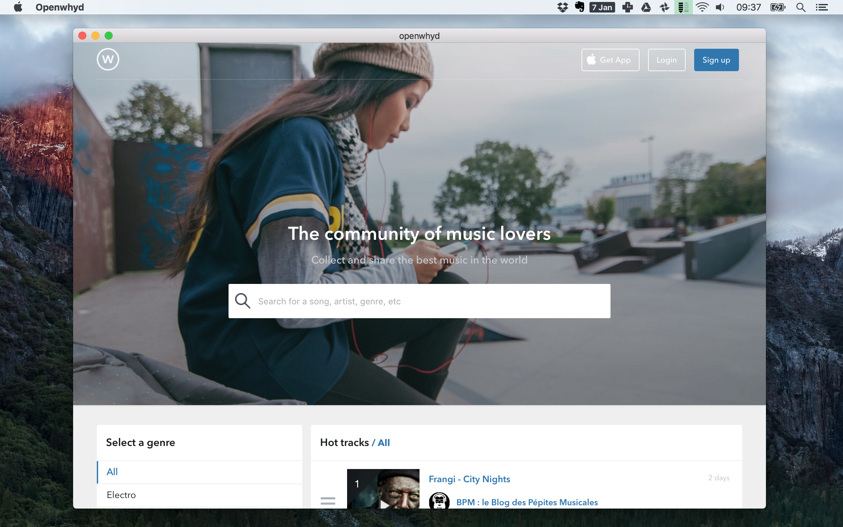
Task: Click the volume speaker menu bar icon
Action: pyautogui.click(x=720, y=7)
